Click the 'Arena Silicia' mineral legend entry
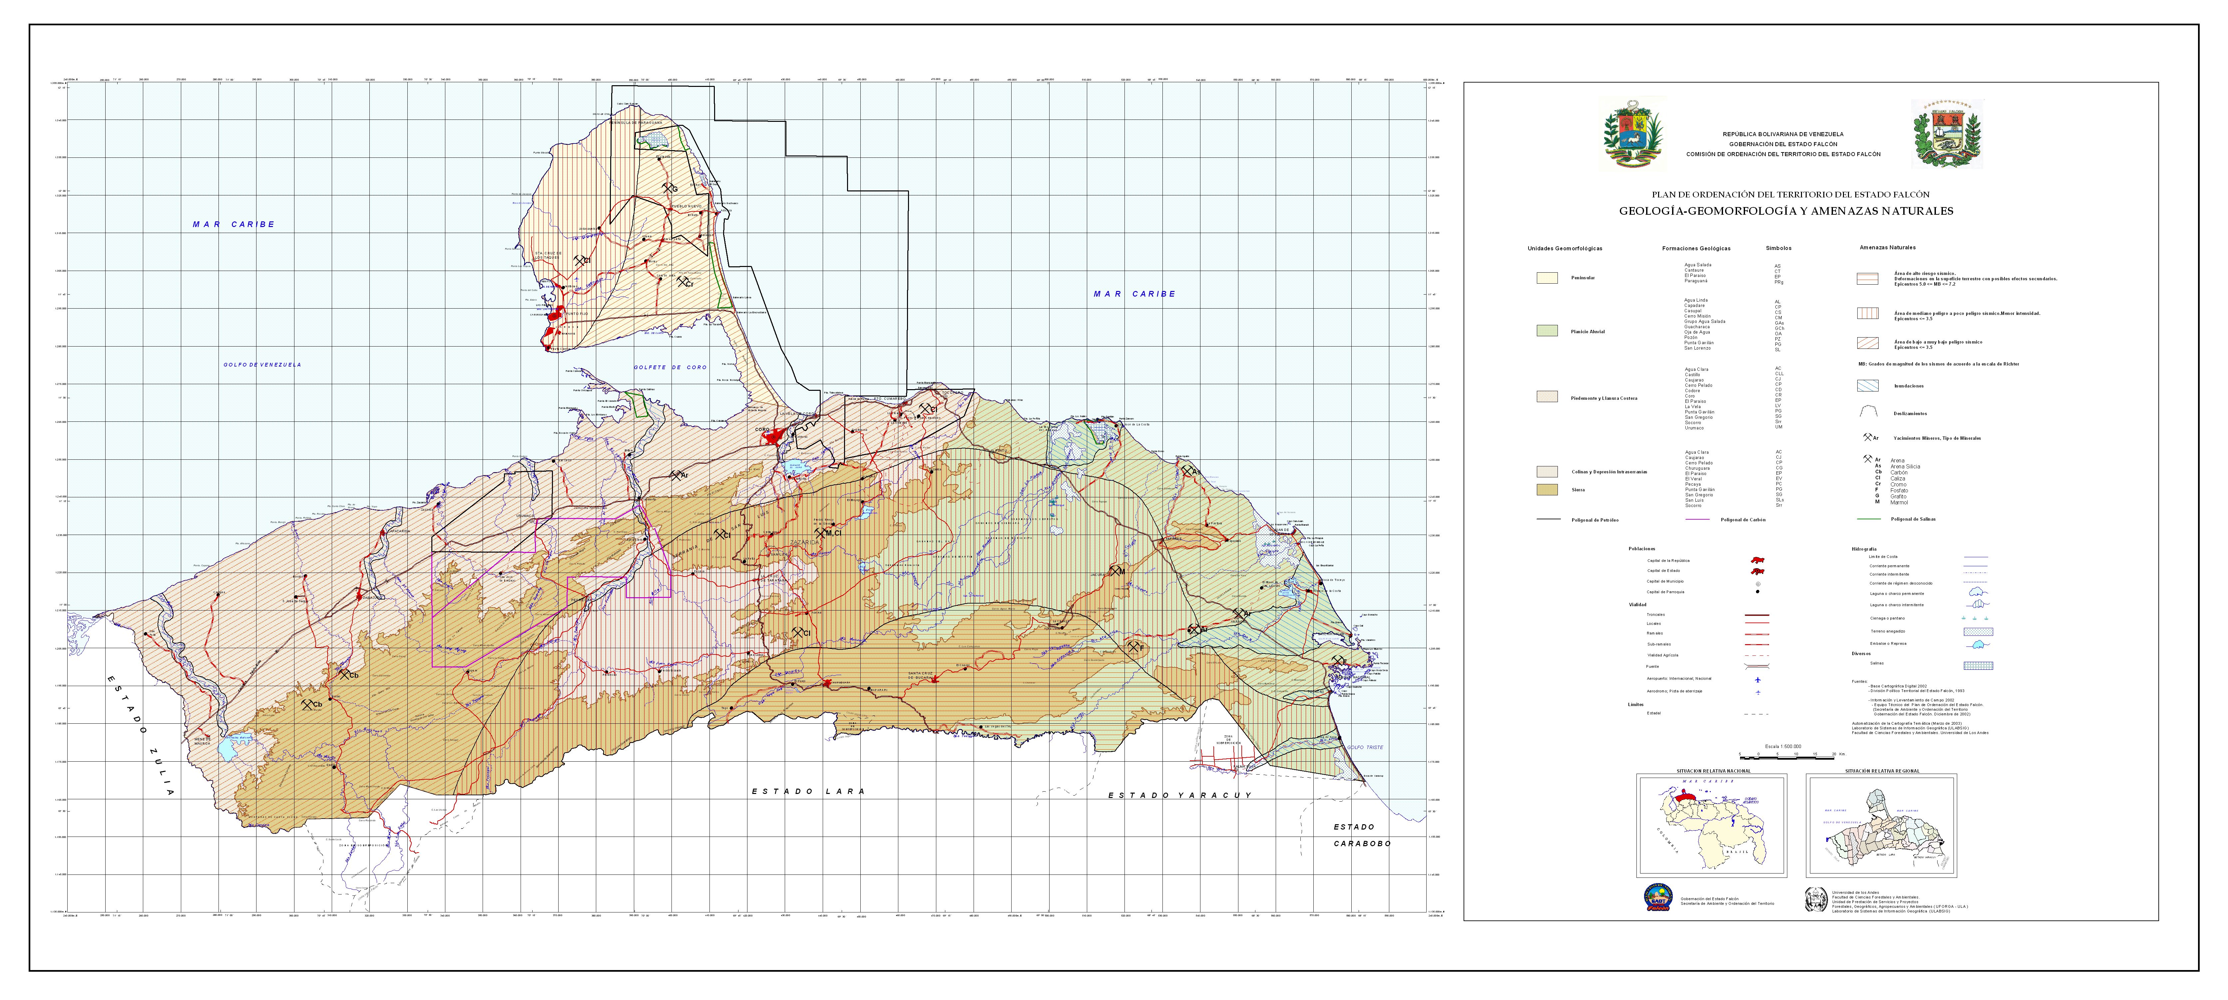 pyautogui.click(x=1905, y=467)
